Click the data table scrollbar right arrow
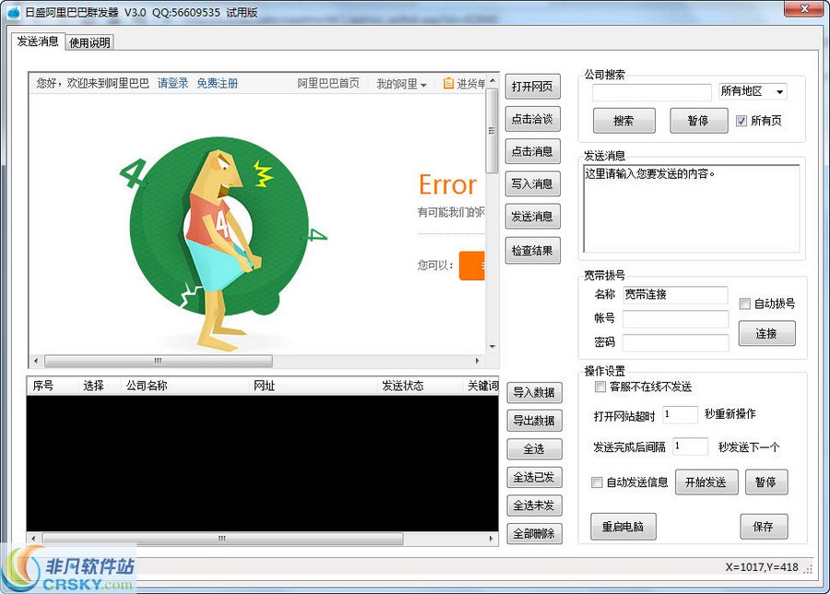This screenshot has width=830, height=594. [x=491, y=539]
